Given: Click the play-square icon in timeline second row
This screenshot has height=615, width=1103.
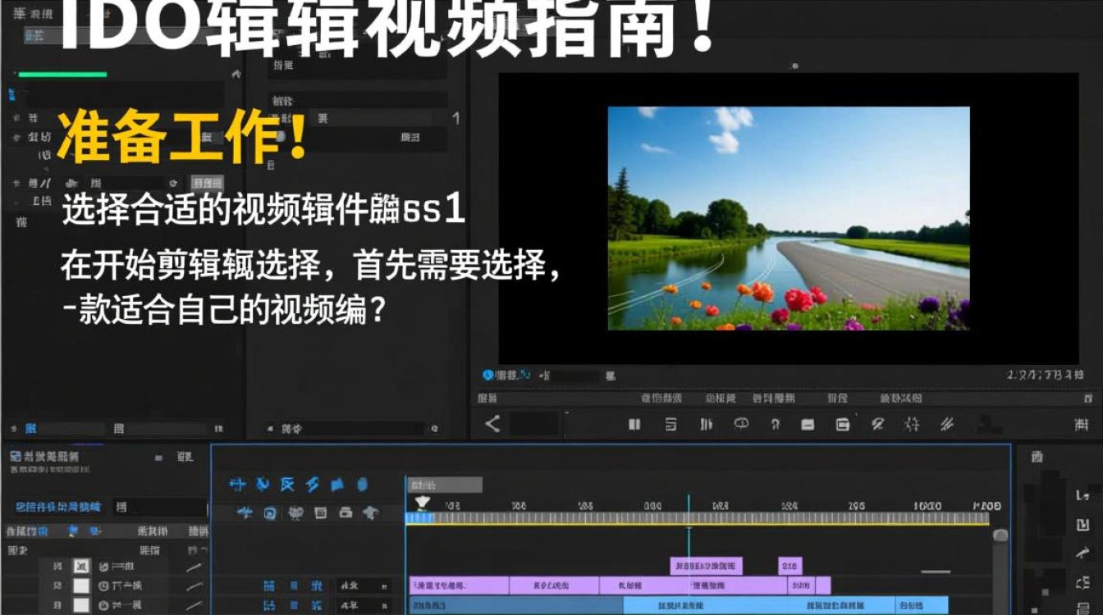Looking at the screenshot, I should 270,513.
